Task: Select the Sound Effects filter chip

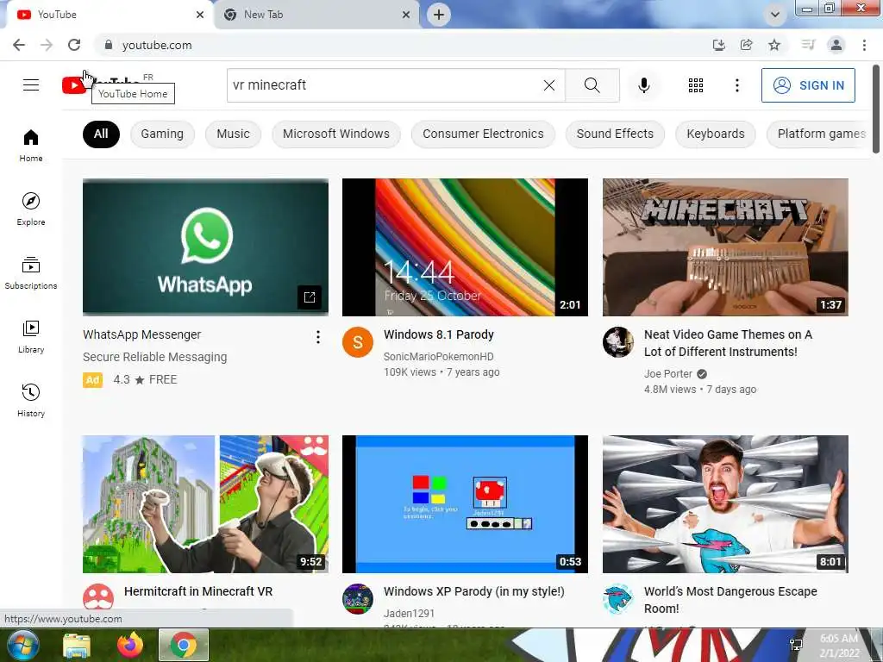Action: pyautogui.click(x=615, y=134)
